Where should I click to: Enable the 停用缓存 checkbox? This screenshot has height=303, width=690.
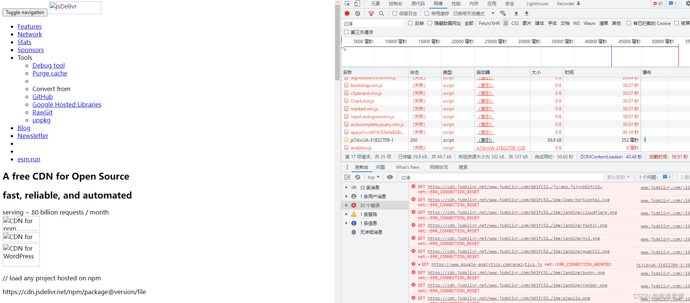coord(427,13)
